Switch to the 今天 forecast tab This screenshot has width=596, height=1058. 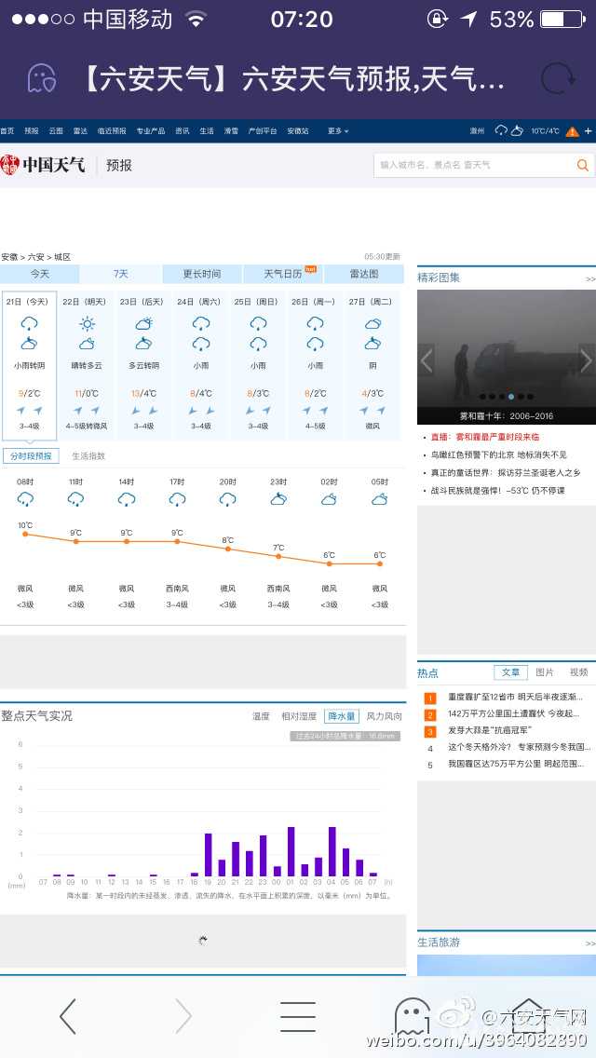(x=39, y=274)
